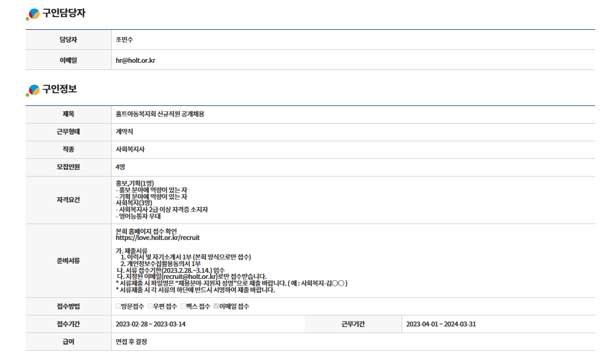Click the note about 파일명 채용분야-지원자 성명
Screen dimensions: 614x352
click(x=231, y=283)
